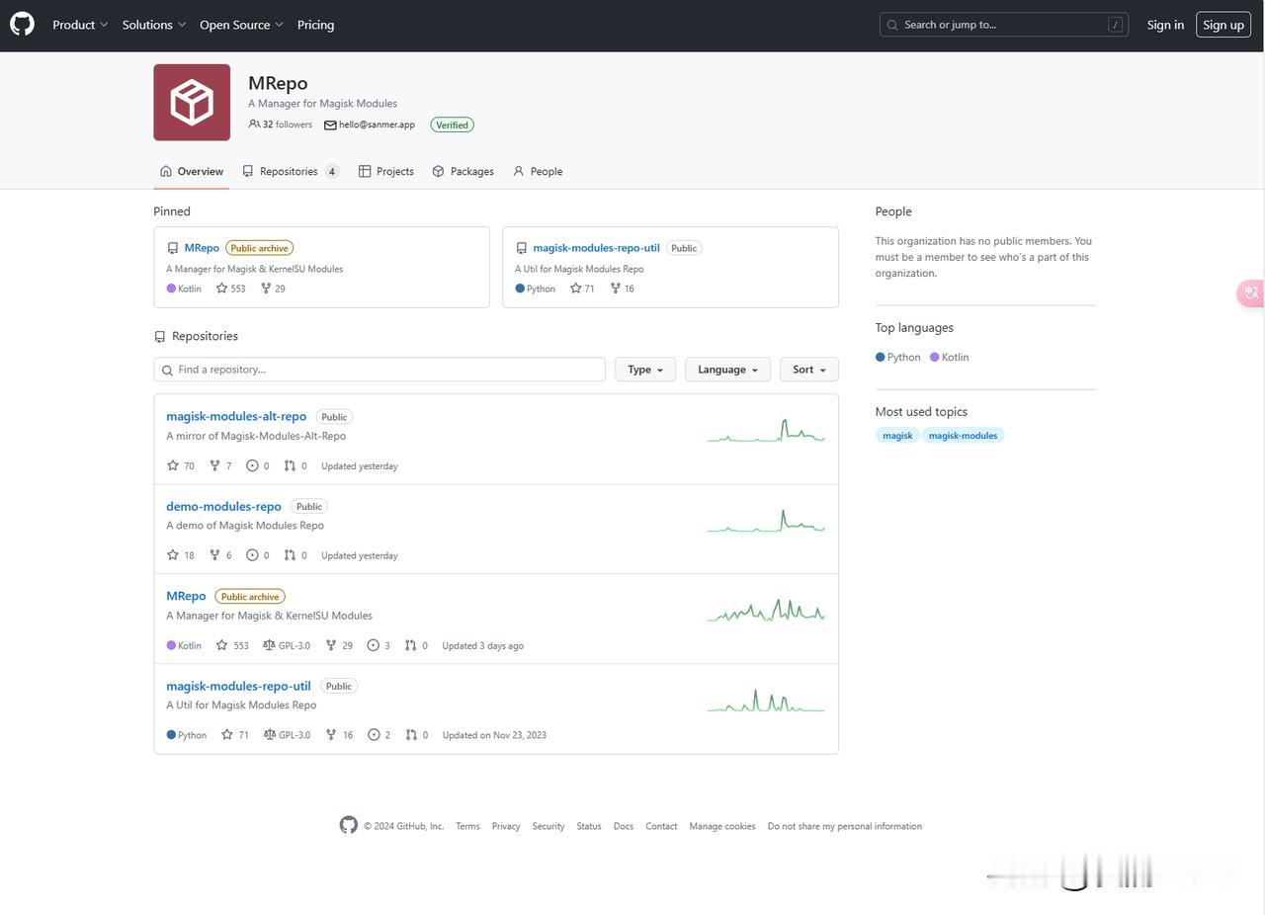The height and width of the screenshot is (915, 1265).
Task: Open the magisk-modules-alt-repo repository link
Action: 236,416
